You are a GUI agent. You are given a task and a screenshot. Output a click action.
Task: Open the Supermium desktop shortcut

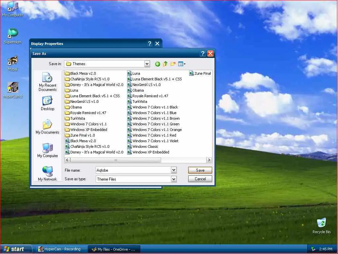13,36
